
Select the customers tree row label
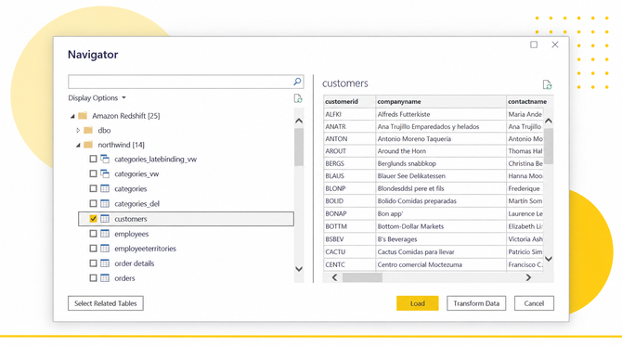(131, 219)
